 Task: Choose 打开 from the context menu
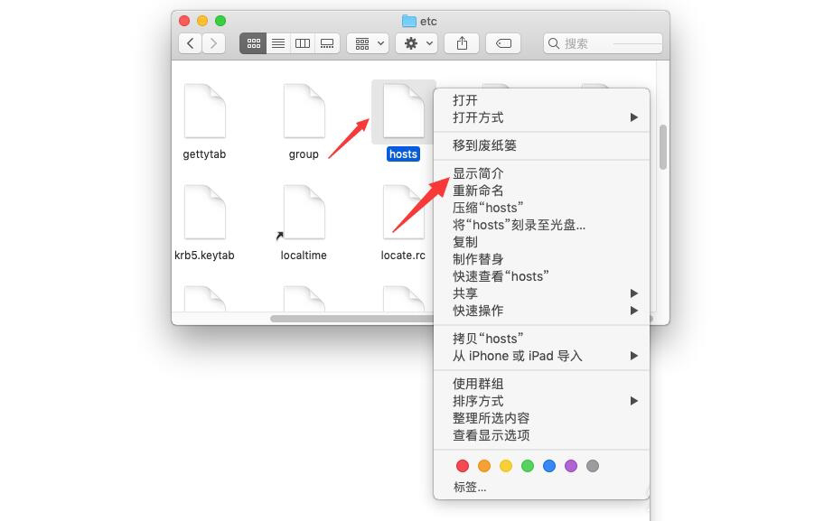point(541,100)
